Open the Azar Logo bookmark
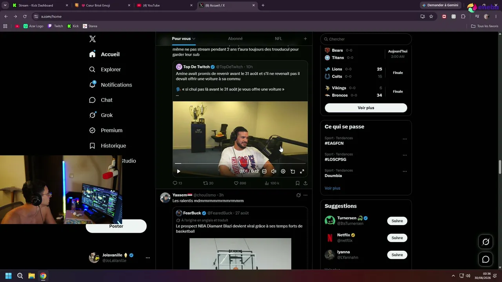 [x=33, y=26]
